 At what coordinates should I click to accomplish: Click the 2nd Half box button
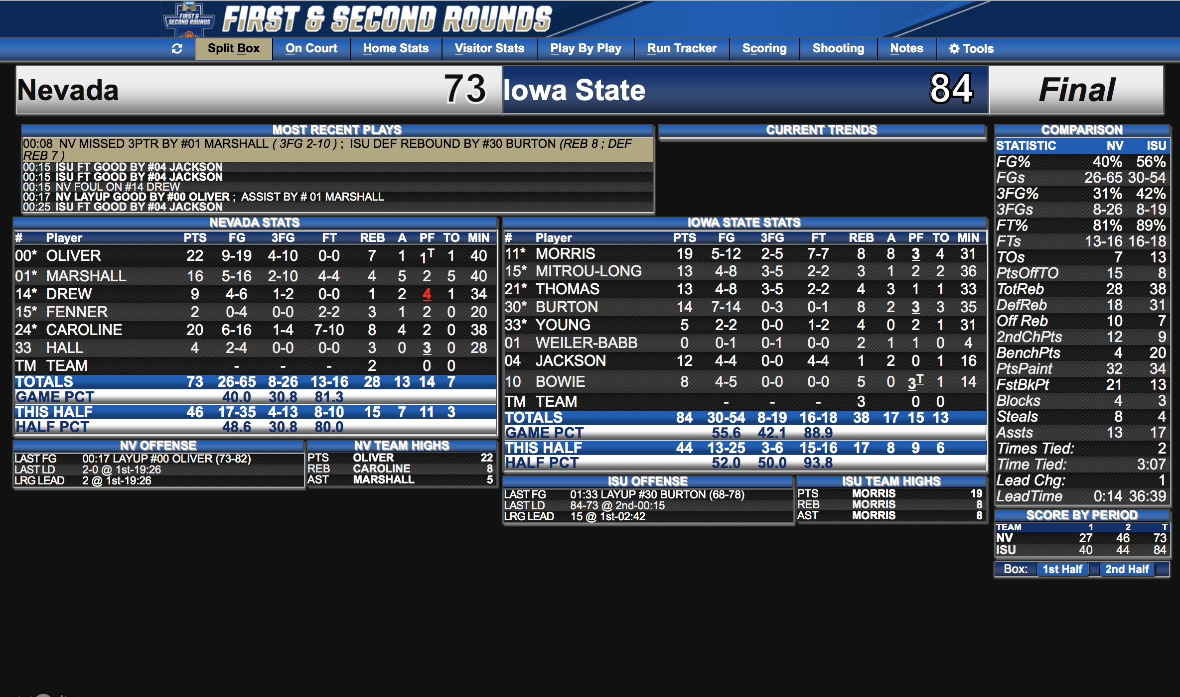pos(1127,569)
